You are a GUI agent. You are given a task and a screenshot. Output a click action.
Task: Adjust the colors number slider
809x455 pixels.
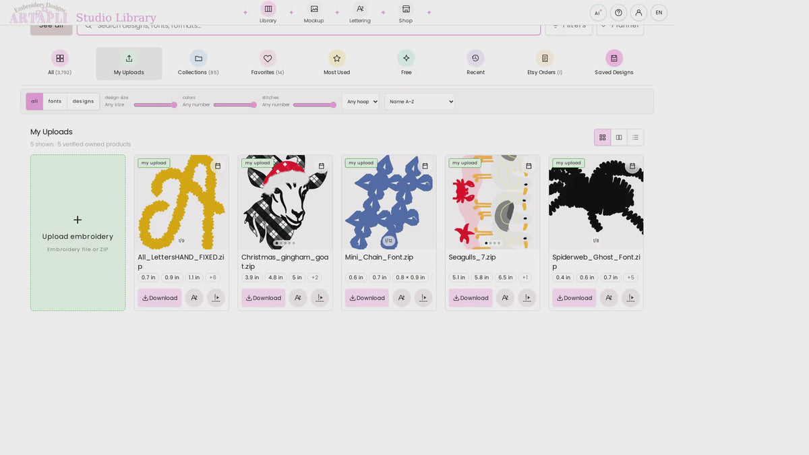pyautogui.click(x=235, y=104)
